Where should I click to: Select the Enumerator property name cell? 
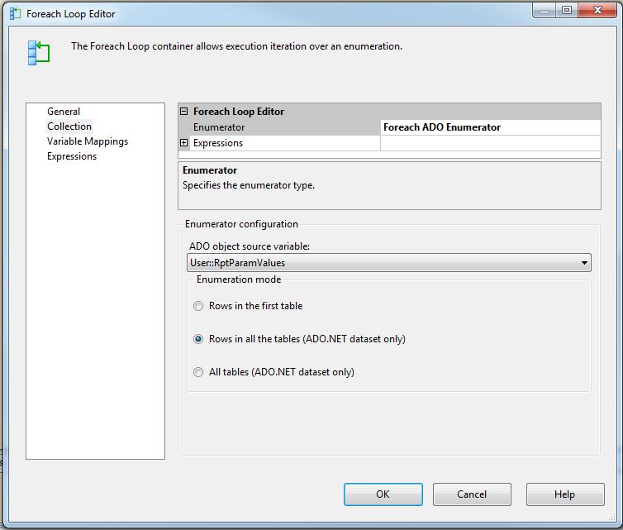(x=281, y=127)
